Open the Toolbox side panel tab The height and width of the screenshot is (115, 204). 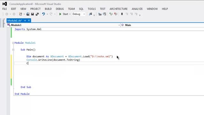[4, 23]
